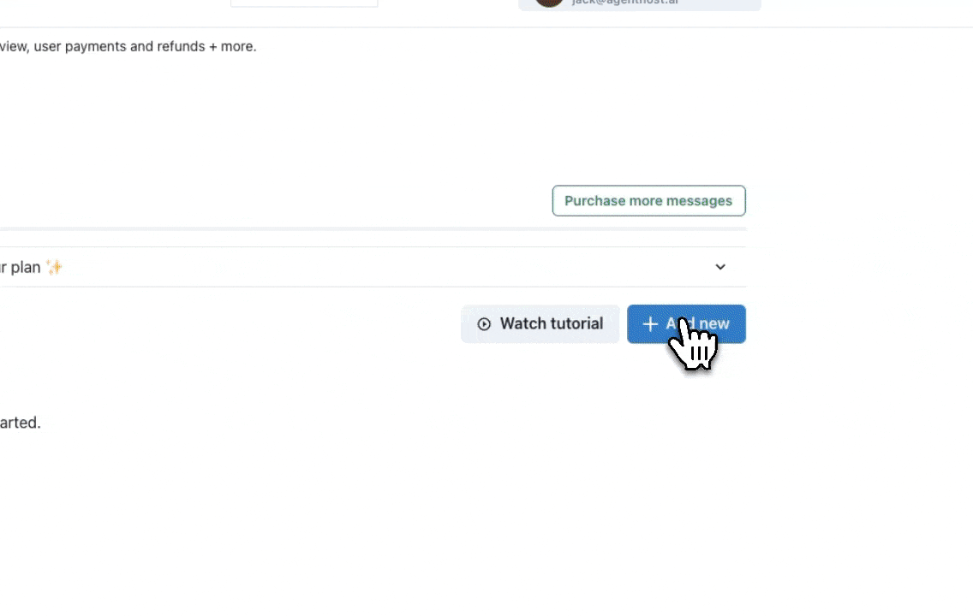Click the "plan" label text
973x616 pixels.
pos(26,268)
